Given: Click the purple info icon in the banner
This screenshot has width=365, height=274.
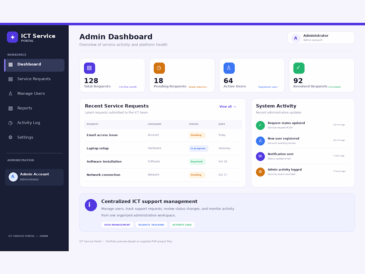Looking at the screenshot, I should click(91, 205).
